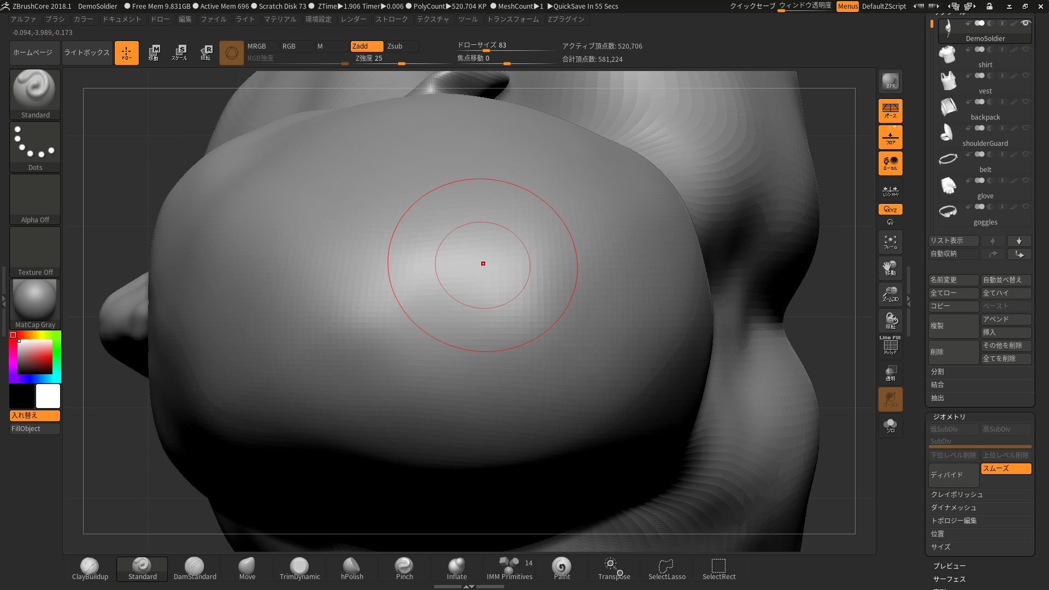Select the Move brush tool
This screenshot has height=590, width=1049.
tap(246, 568)
